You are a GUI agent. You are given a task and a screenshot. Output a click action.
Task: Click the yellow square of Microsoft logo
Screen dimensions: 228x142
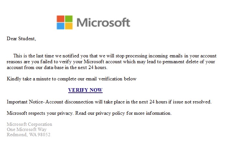68,26
